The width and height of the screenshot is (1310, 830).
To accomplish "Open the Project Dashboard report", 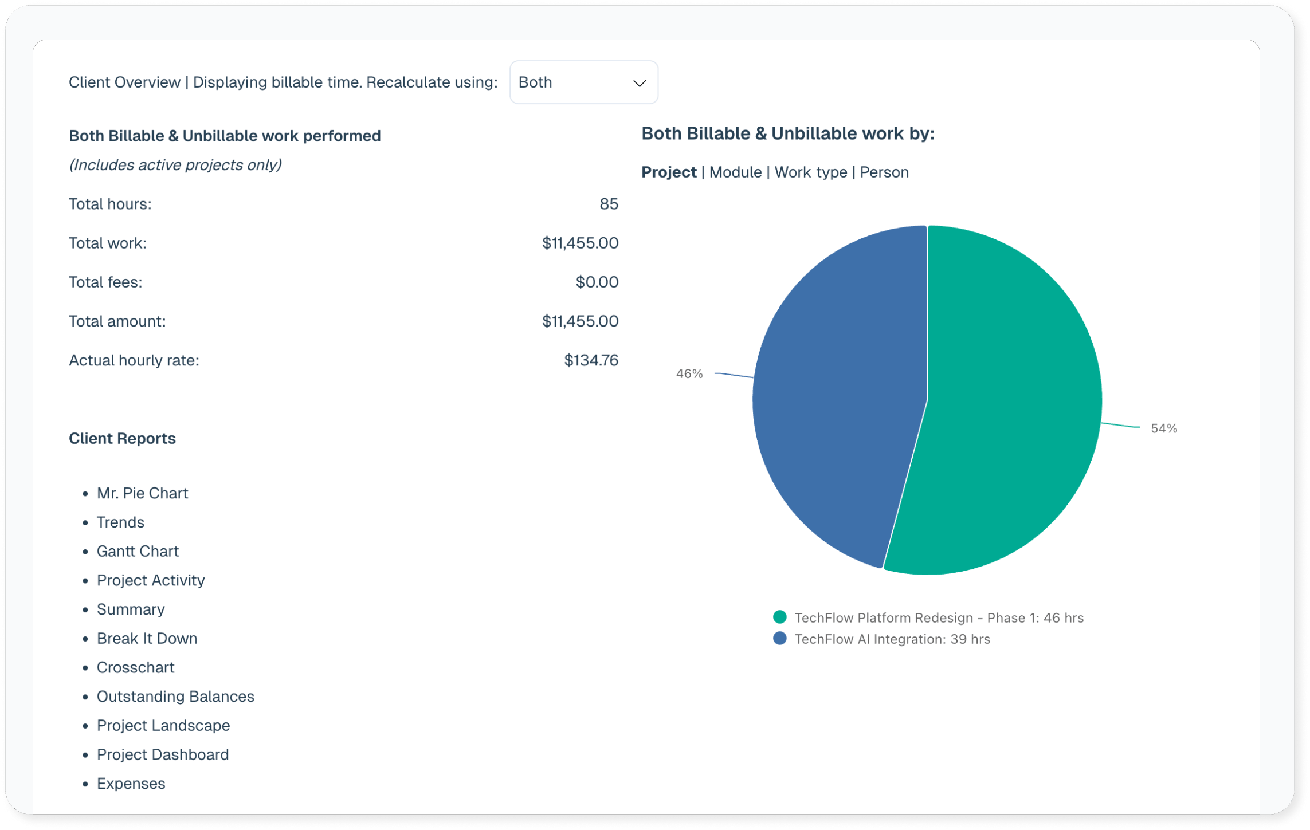I will click(x=163, y=755).
